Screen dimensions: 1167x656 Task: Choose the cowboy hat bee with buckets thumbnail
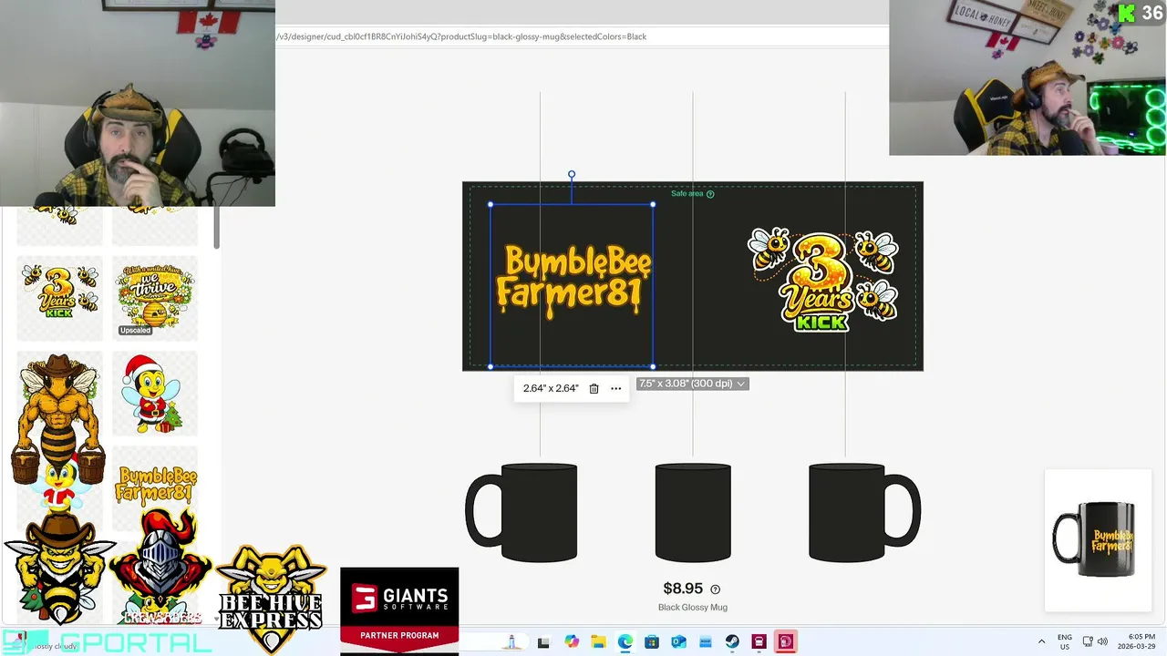coord(60,419)
